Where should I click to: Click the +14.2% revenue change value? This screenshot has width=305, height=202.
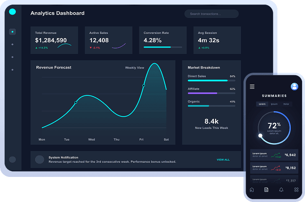click(x=43, y=48)
